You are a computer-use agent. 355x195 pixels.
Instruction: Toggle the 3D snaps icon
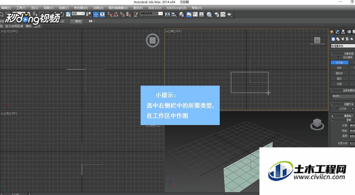(110, 14)
